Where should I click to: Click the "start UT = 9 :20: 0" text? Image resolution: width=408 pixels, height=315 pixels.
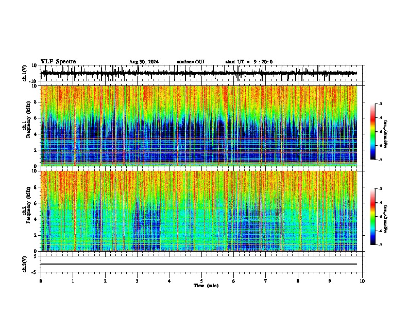coord(249,62)
